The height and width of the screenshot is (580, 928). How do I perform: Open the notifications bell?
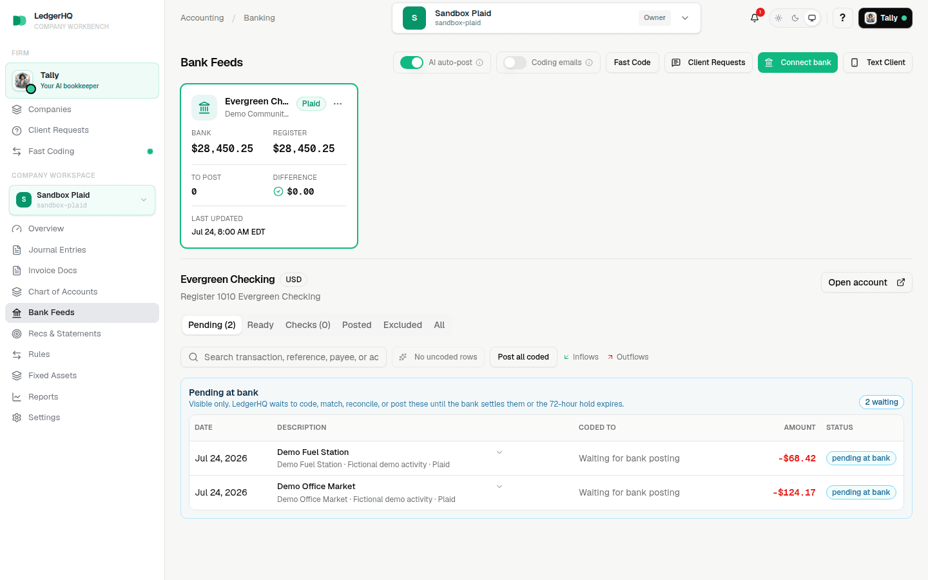coord(755,18)
